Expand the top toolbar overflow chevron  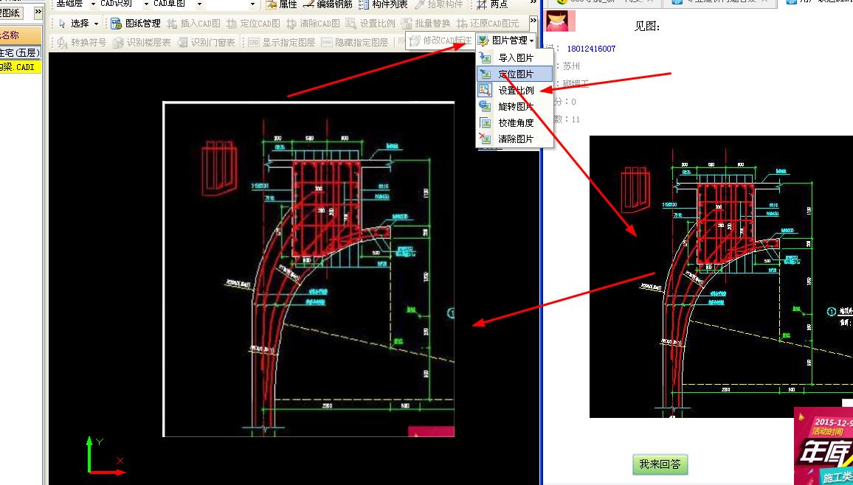coord(533,3)
